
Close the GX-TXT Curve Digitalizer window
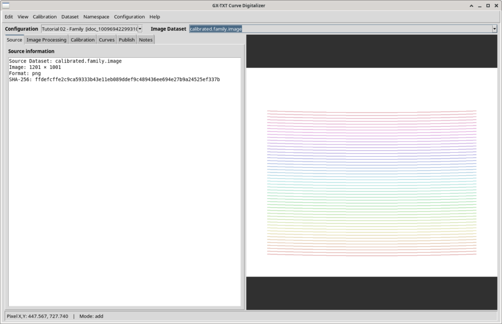click(496, 5)
